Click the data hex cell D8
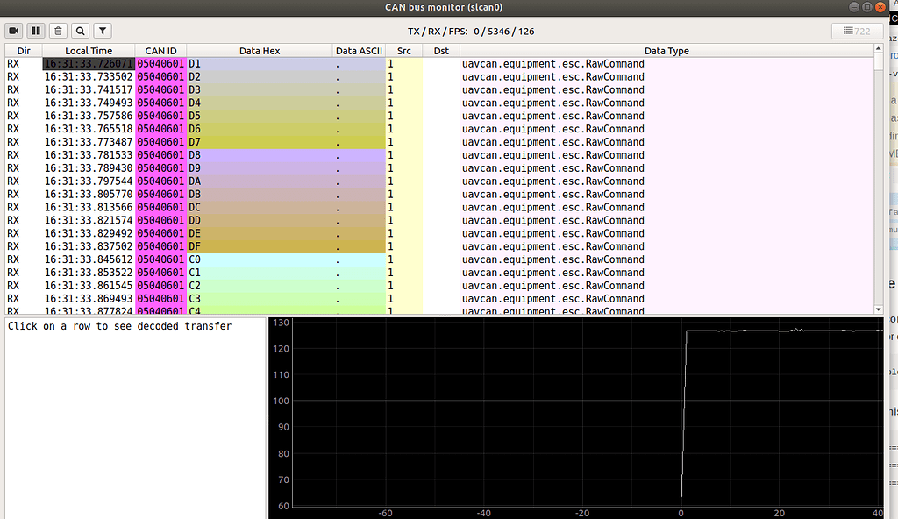Screen dimensions: 898x519 (x=260, y=155)
